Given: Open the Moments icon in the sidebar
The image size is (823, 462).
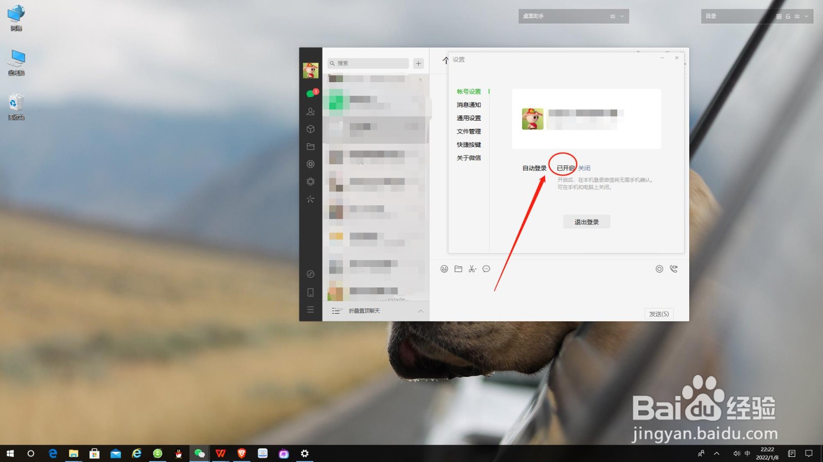Looking at the screenshot, I should (310, 164).
